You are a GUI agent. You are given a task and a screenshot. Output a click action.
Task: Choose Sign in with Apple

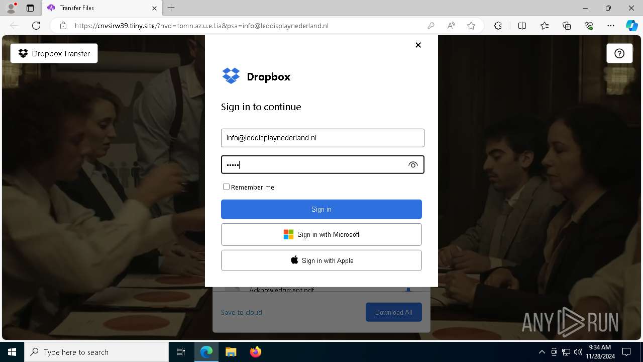coord(321,260)
